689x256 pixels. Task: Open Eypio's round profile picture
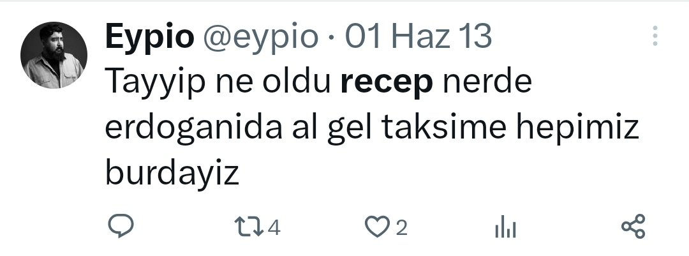point(54,55)
